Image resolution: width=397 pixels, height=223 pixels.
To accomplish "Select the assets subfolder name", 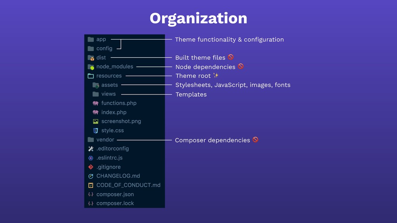I will point(110,85).
